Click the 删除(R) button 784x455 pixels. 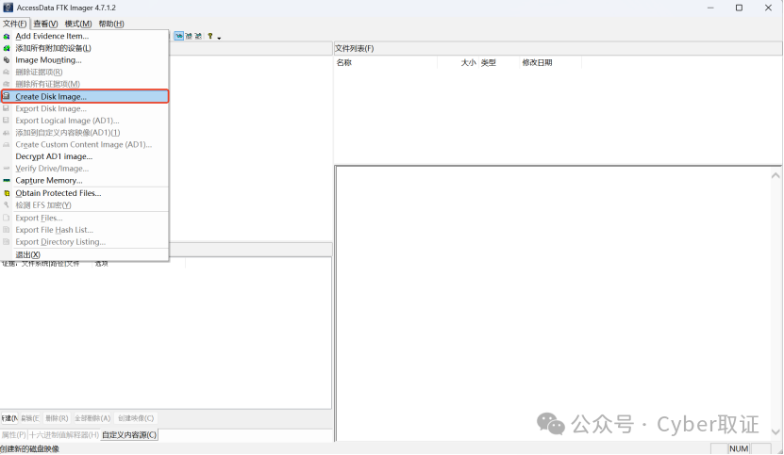coord(57,418)
